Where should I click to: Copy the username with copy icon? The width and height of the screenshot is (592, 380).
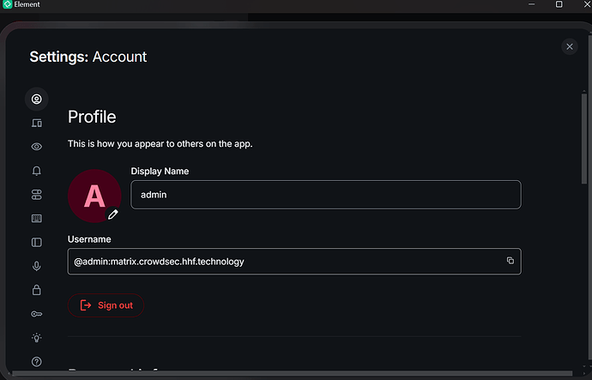(x=510, y=261)
